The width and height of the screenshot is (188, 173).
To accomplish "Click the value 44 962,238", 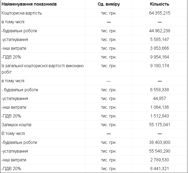I will (159, 31).
